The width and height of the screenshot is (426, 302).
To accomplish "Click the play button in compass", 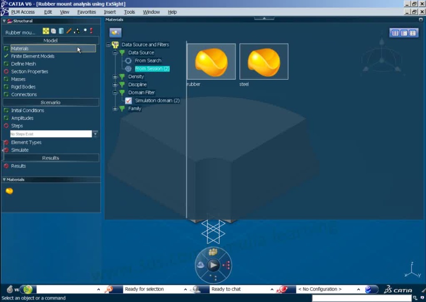I will (213, 265).
